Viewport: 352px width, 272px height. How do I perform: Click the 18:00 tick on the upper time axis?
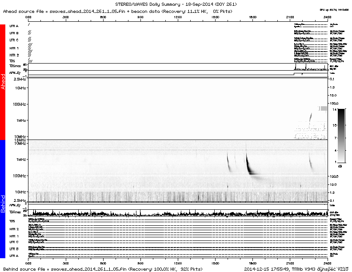(252, 17)
